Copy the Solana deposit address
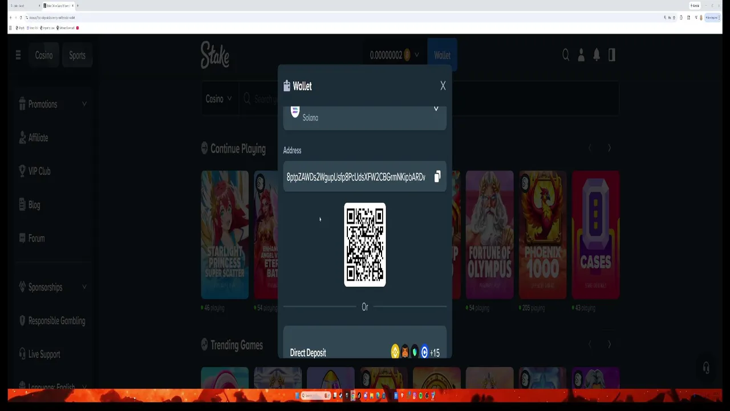This screenshot has width=730, height=411. click(437, 177)
